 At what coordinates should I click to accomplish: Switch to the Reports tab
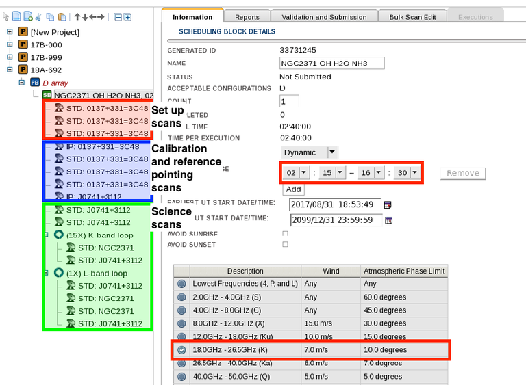coord(247,17)
